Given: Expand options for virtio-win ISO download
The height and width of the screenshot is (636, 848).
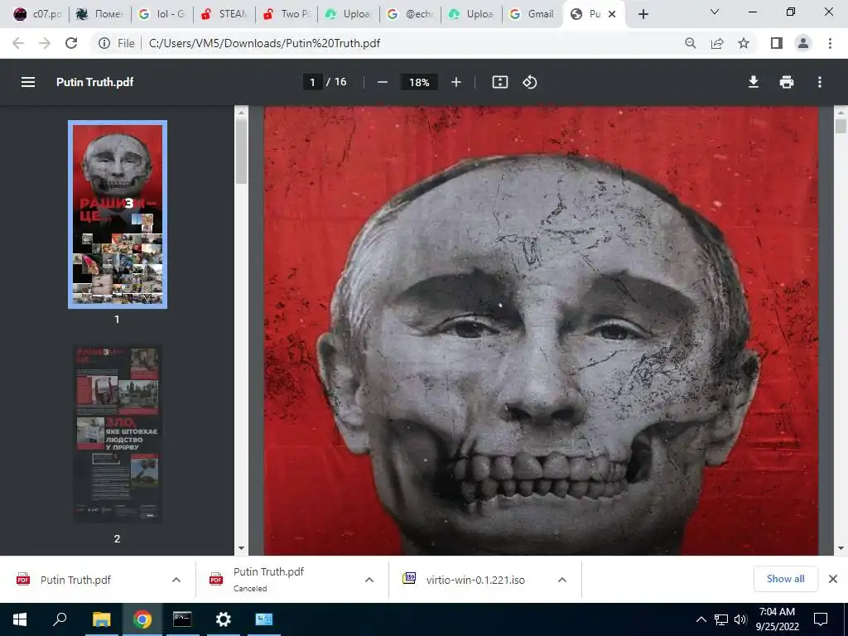Looking at the screenshot, I should 562,580.
